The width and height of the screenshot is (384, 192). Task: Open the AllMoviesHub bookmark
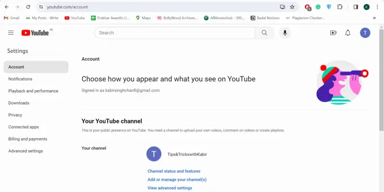click(224, 18)
